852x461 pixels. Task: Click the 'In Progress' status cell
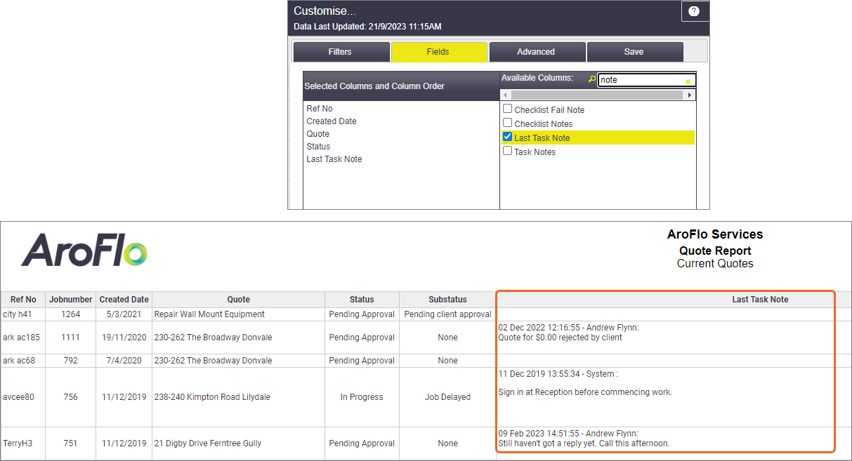[x=362, y=397]
